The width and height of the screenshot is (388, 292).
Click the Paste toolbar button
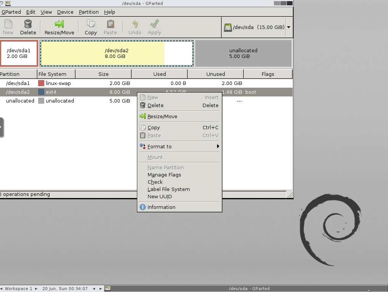(x=110, y=27)
